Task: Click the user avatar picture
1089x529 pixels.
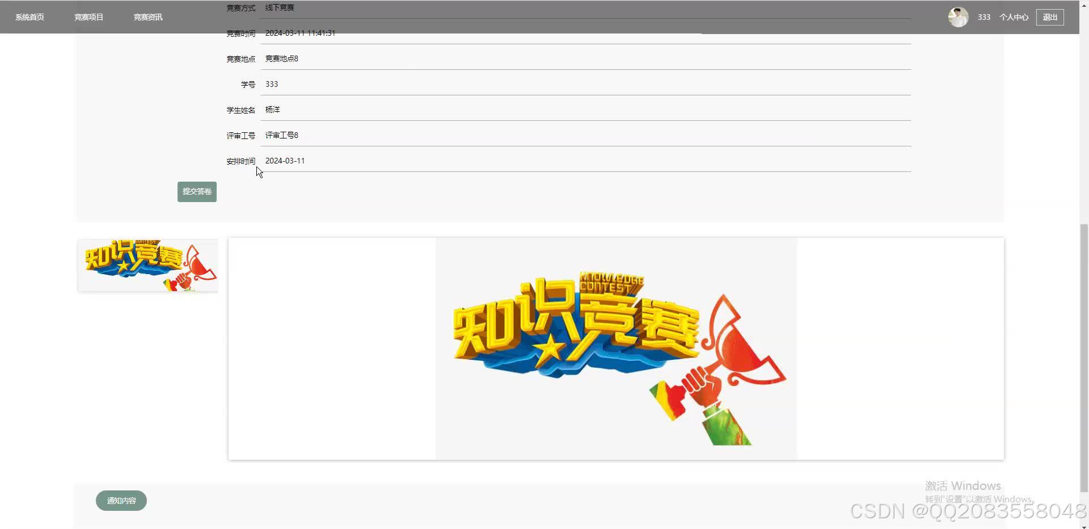Action: click(958, 17)
